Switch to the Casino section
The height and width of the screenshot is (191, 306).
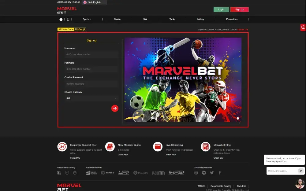coord(118,19)
